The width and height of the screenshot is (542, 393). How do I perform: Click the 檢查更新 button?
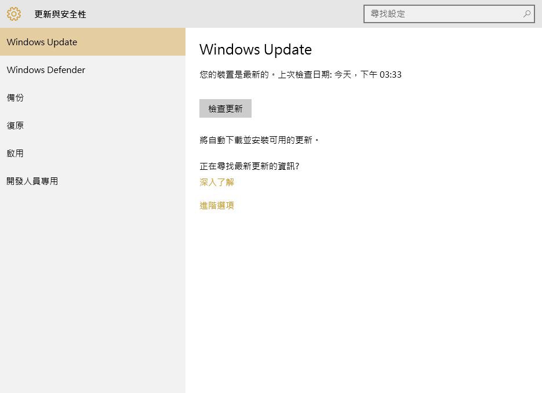click(x=225, y=108)
